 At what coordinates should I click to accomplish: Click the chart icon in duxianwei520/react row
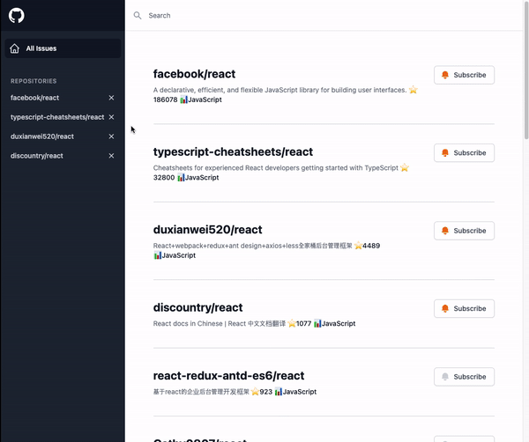[158, 255]
